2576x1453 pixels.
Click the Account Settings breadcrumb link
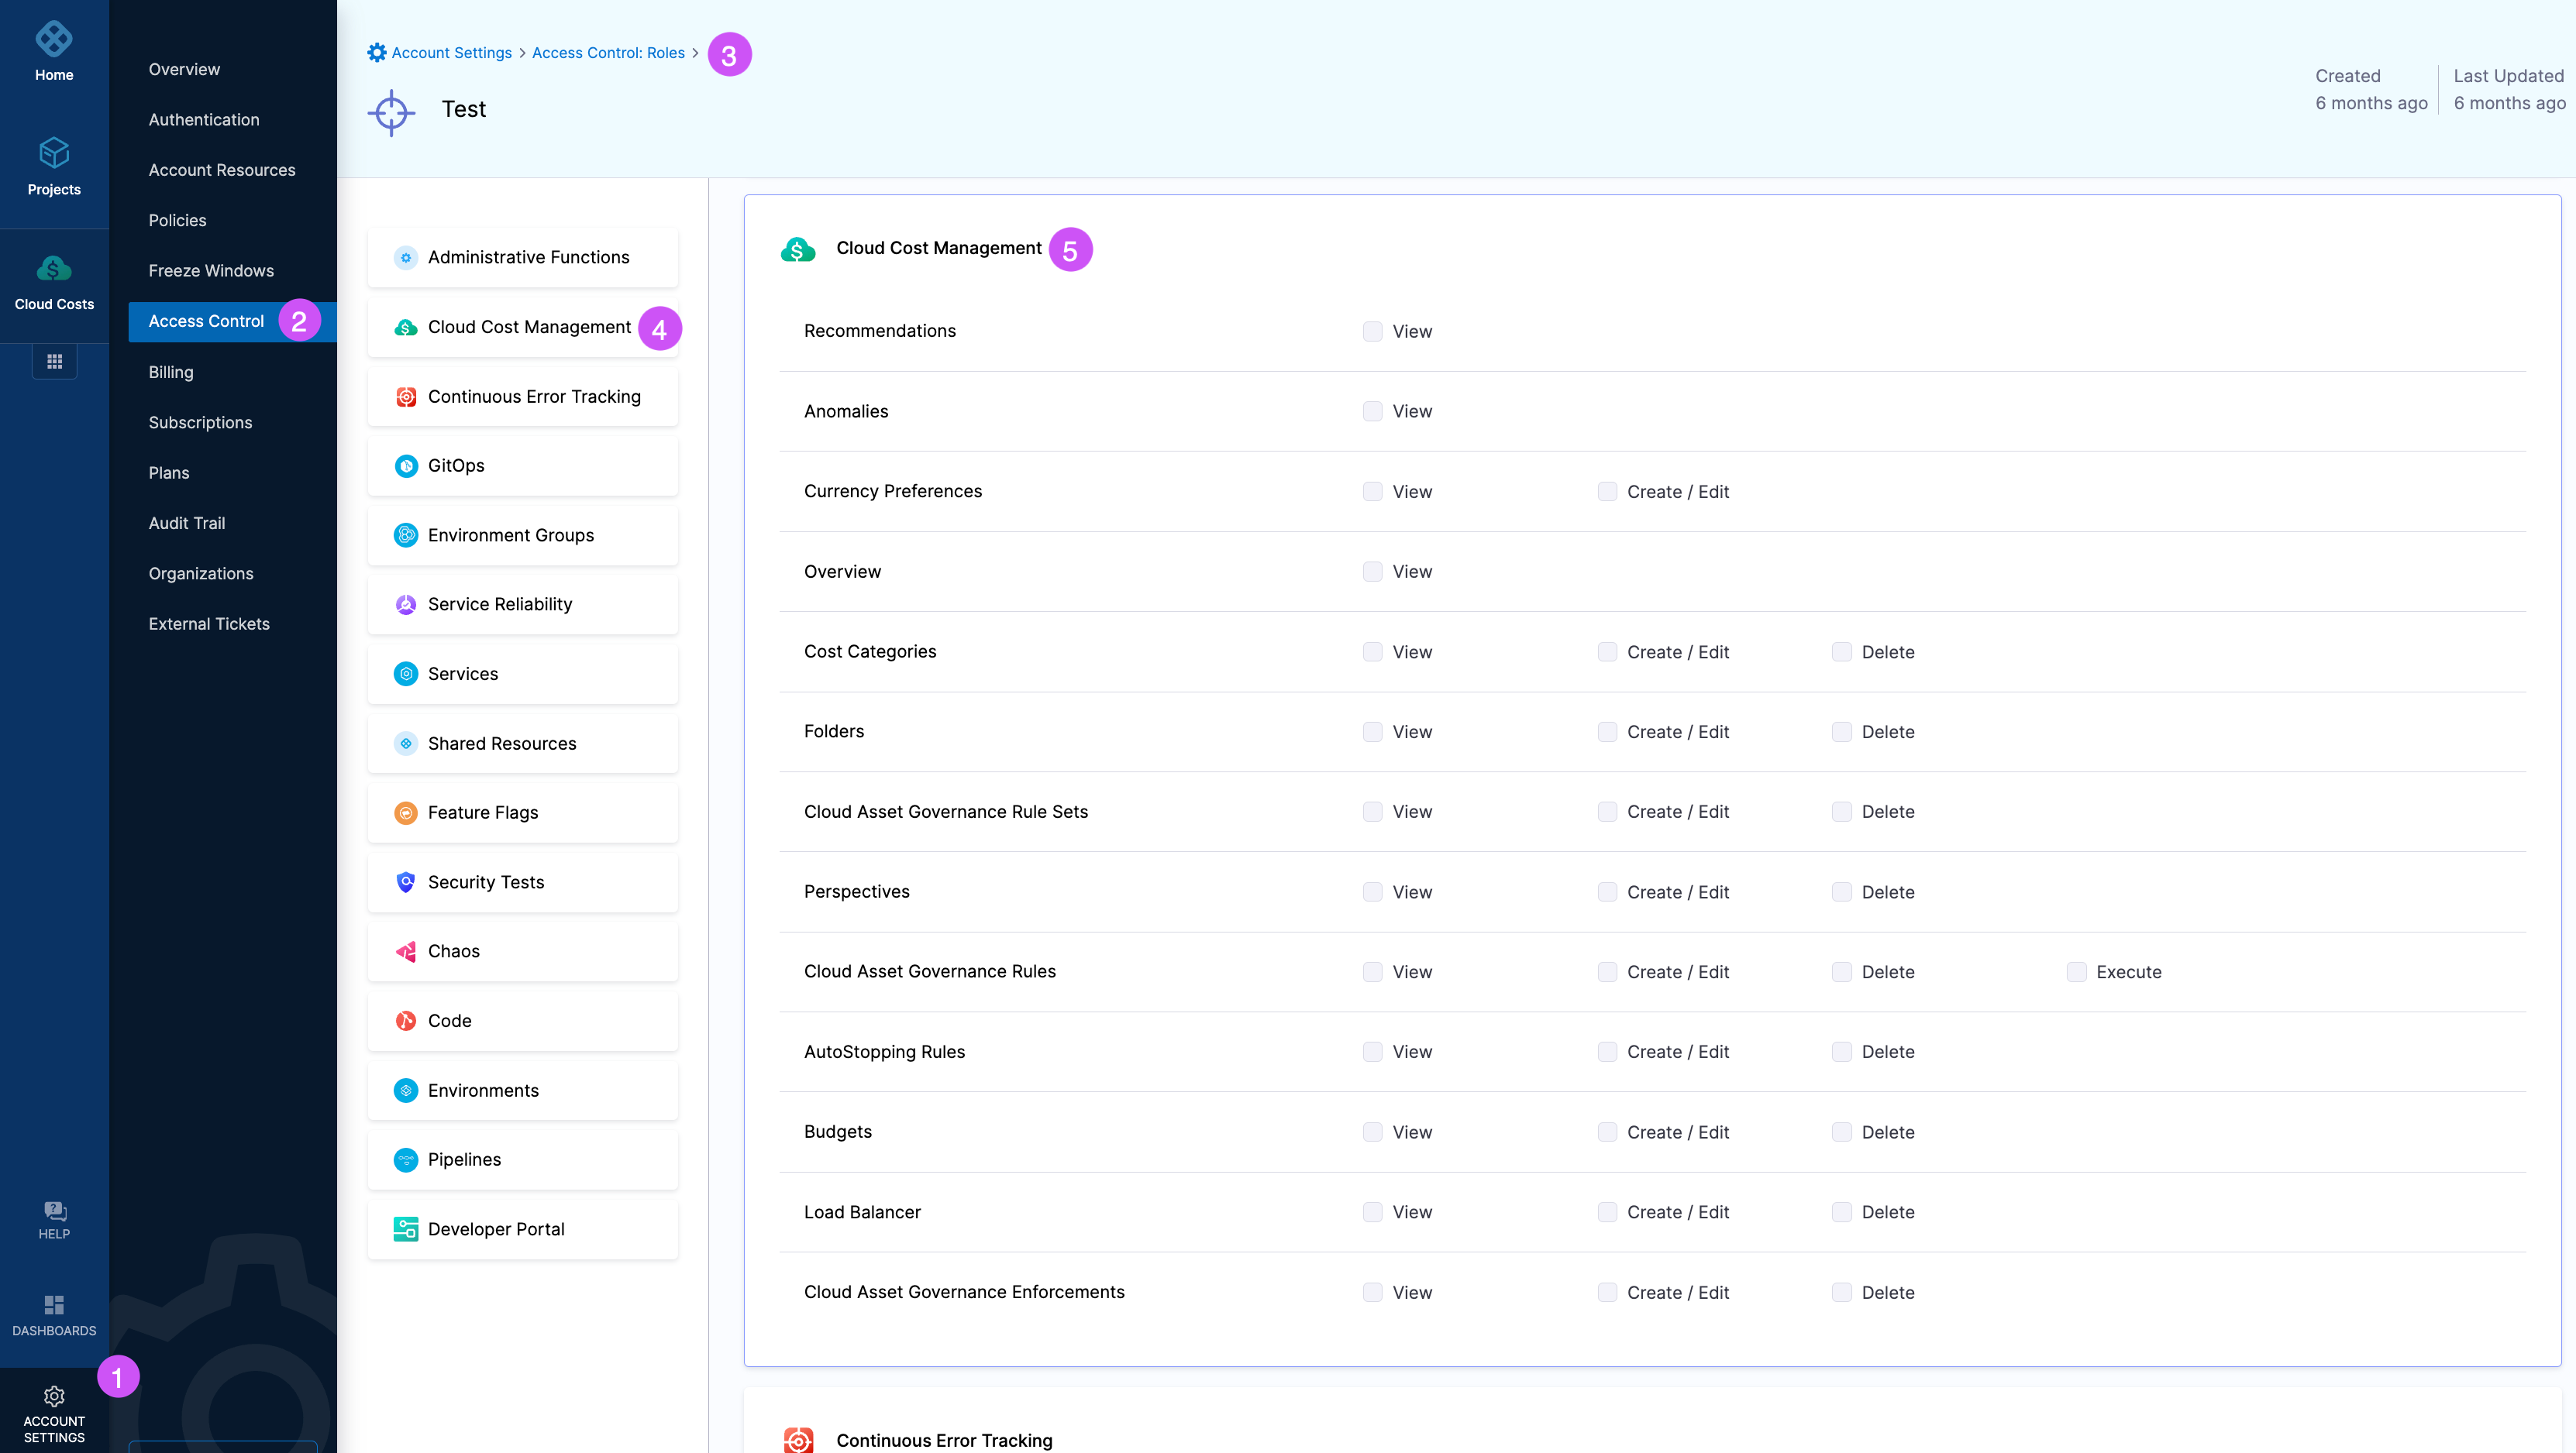450,53
